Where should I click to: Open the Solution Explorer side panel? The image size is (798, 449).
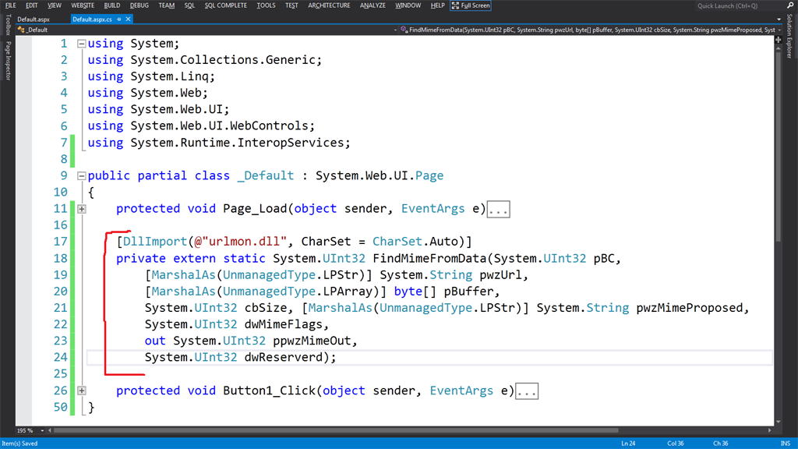point(789,36)
